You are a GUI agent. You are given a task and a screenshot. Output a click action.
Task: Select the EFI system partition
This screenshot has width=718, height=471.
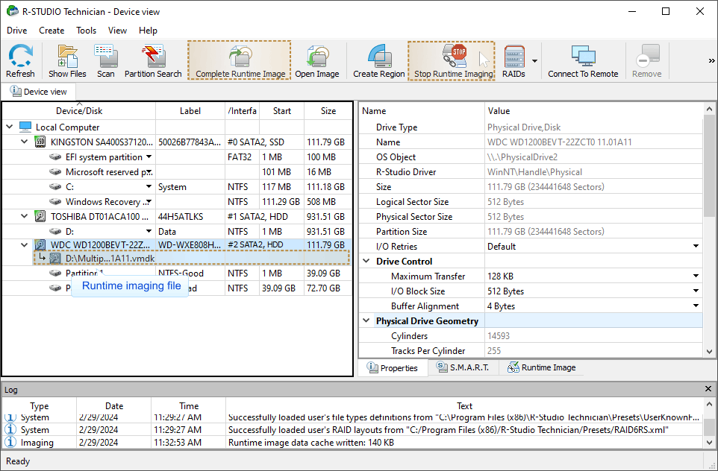104,157
